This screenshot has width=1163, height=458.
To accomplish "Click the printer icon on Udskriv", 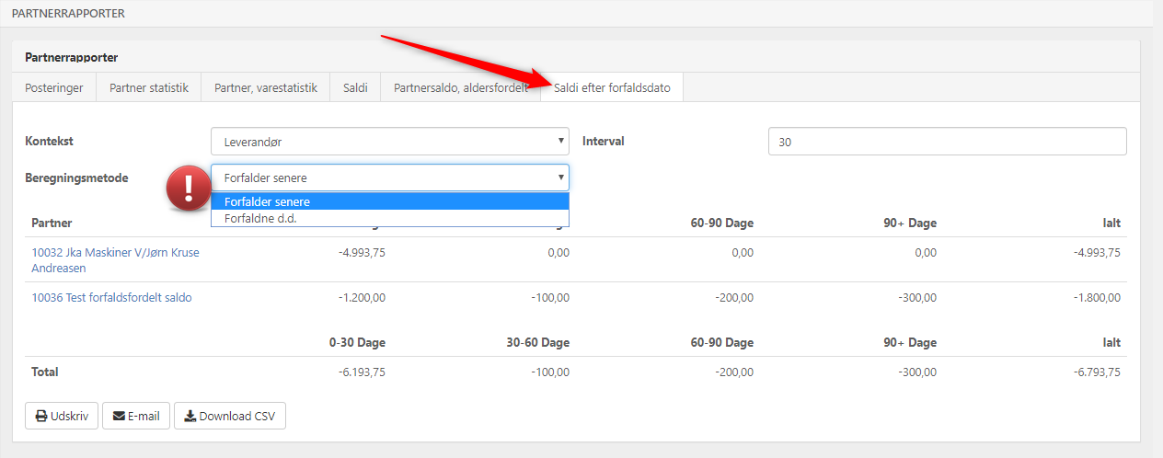I will 41,416.
